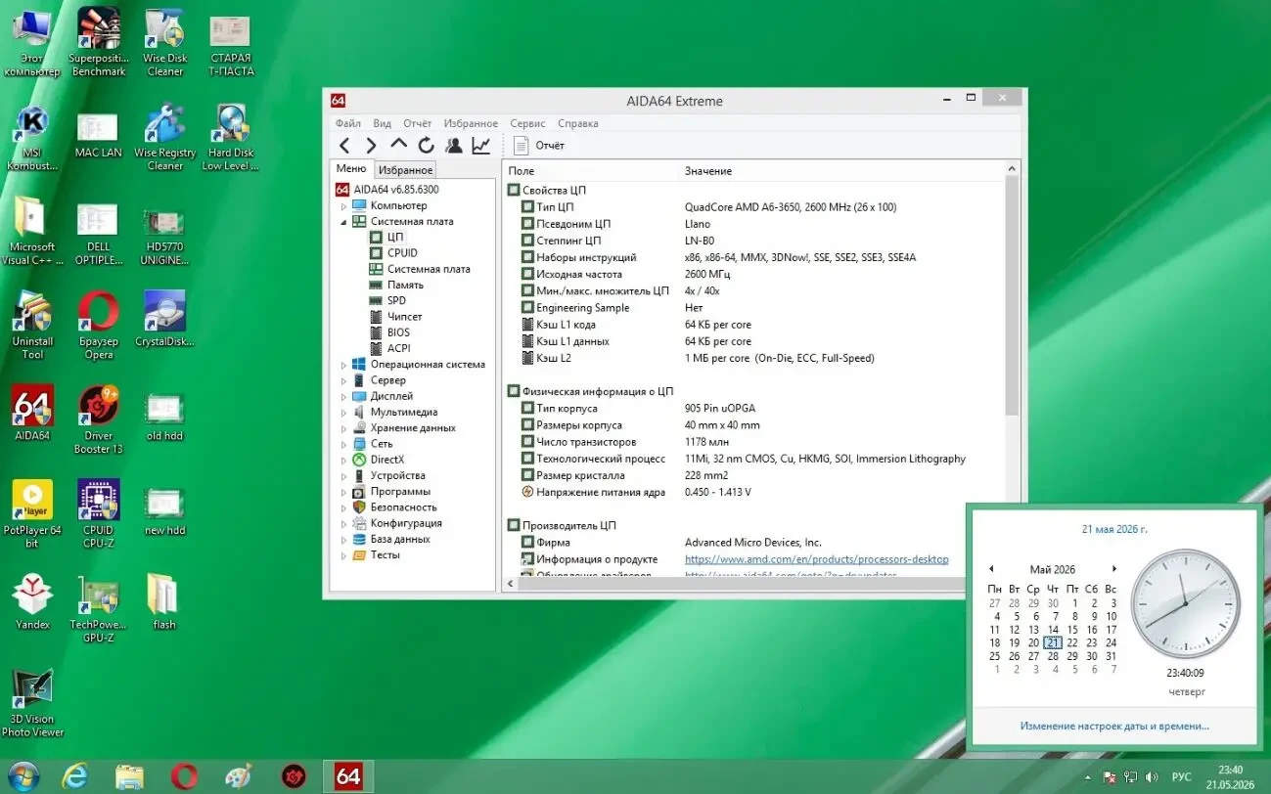Switch to the Меню tab

[x=351, y=169]
